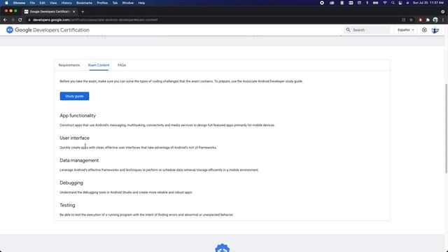Open the Profiles menu
Viewport: 448px width, 252px height.
point(102,3)
